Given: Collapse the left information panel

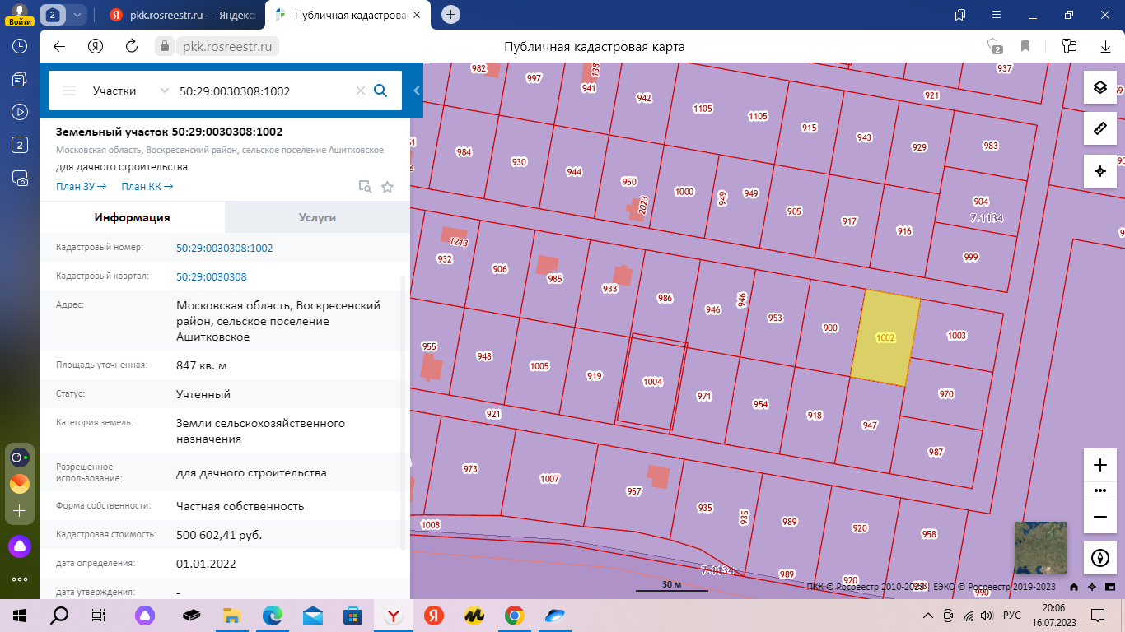Looking at the screenshot, I should click(x=417, y=91).
